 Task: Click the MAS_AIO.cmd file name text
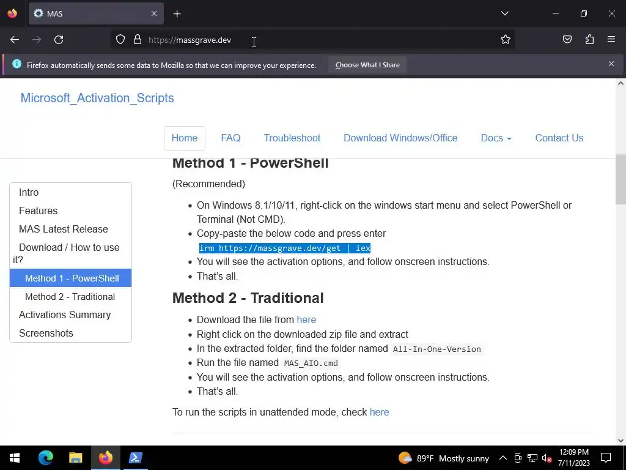click(311, 364)
